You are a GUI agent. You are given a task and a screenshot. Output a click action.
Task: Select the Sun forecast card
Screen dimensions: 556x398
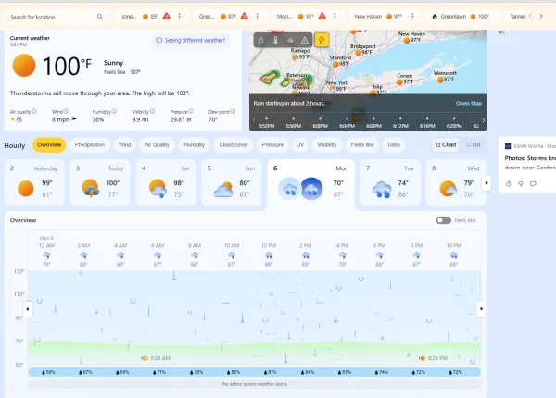coord(232,182)
